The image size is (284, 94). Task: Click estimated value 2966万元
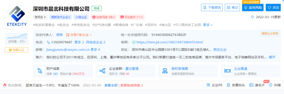(78, 74)
